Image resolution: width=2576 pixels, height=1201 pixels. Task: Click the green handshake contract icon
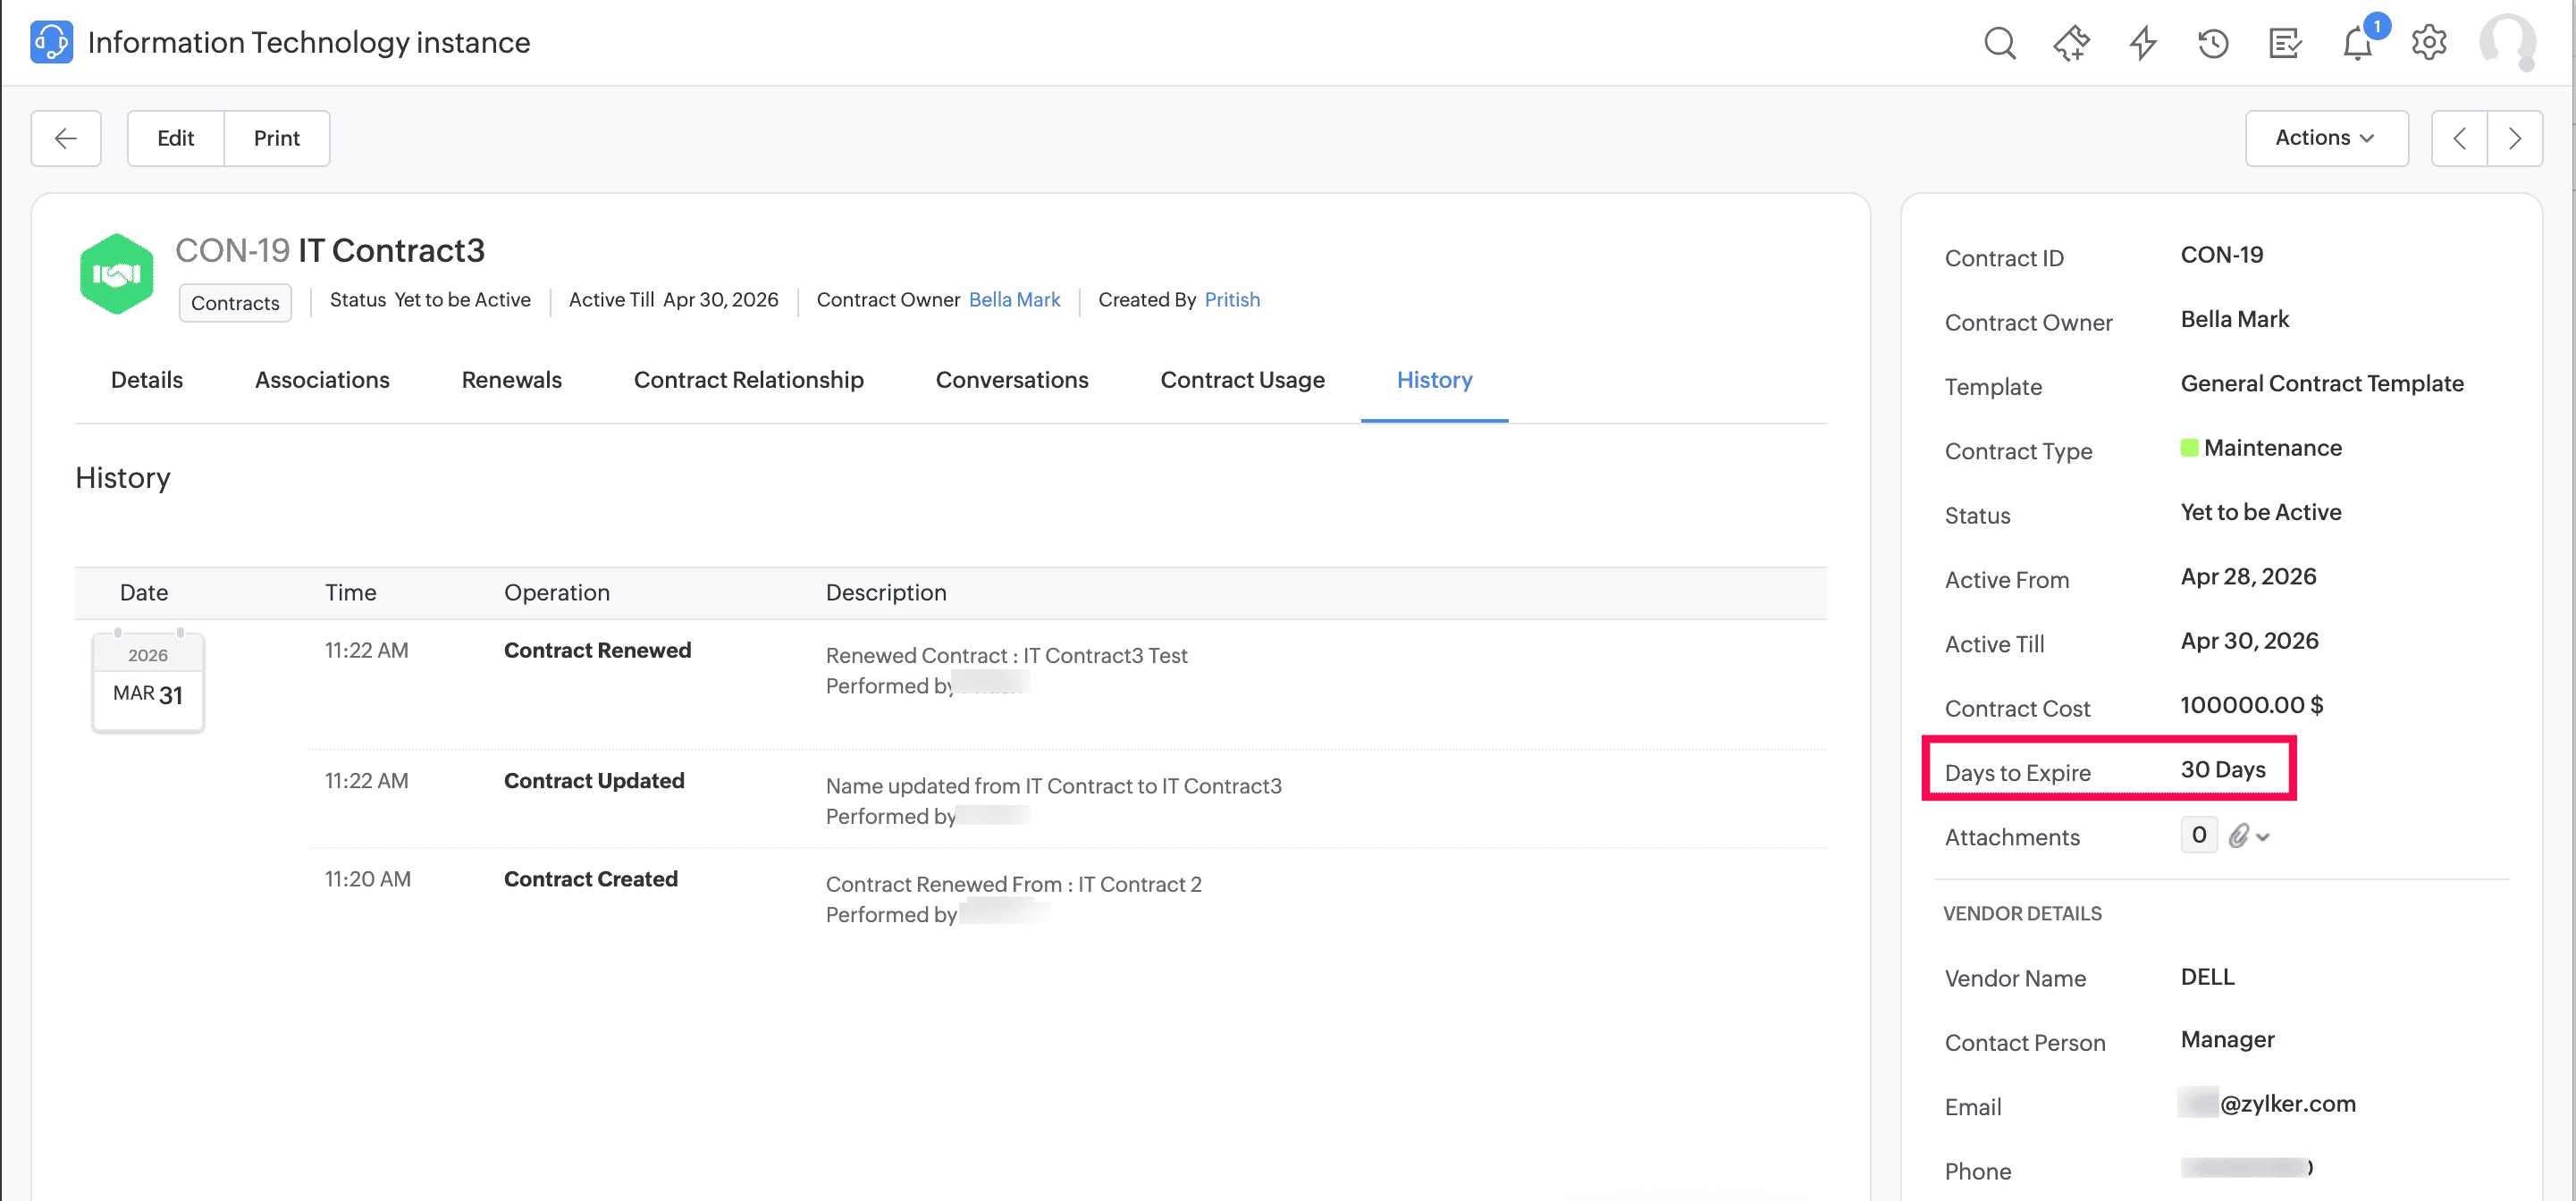point(117,274)
